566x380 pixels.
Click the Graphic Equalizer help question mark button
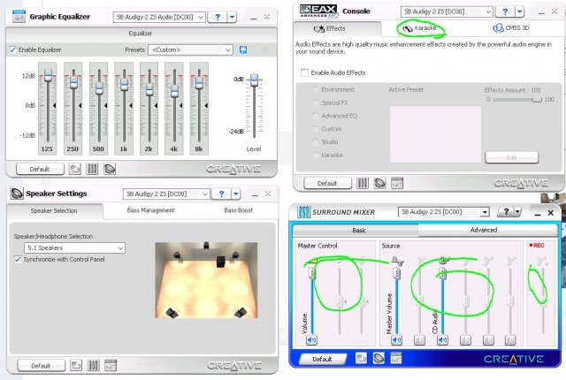tap(218, 17)
